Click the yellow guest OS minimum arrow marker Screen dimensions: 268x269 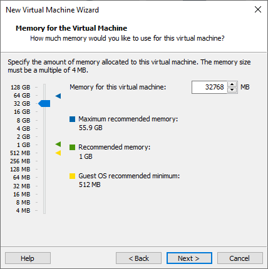pyautogui.click(x=58, y=153)
